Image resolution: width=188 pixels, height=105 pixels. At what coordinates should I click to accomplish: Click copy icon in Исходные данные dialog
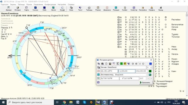pyautogui.click(x=99, y=64)
